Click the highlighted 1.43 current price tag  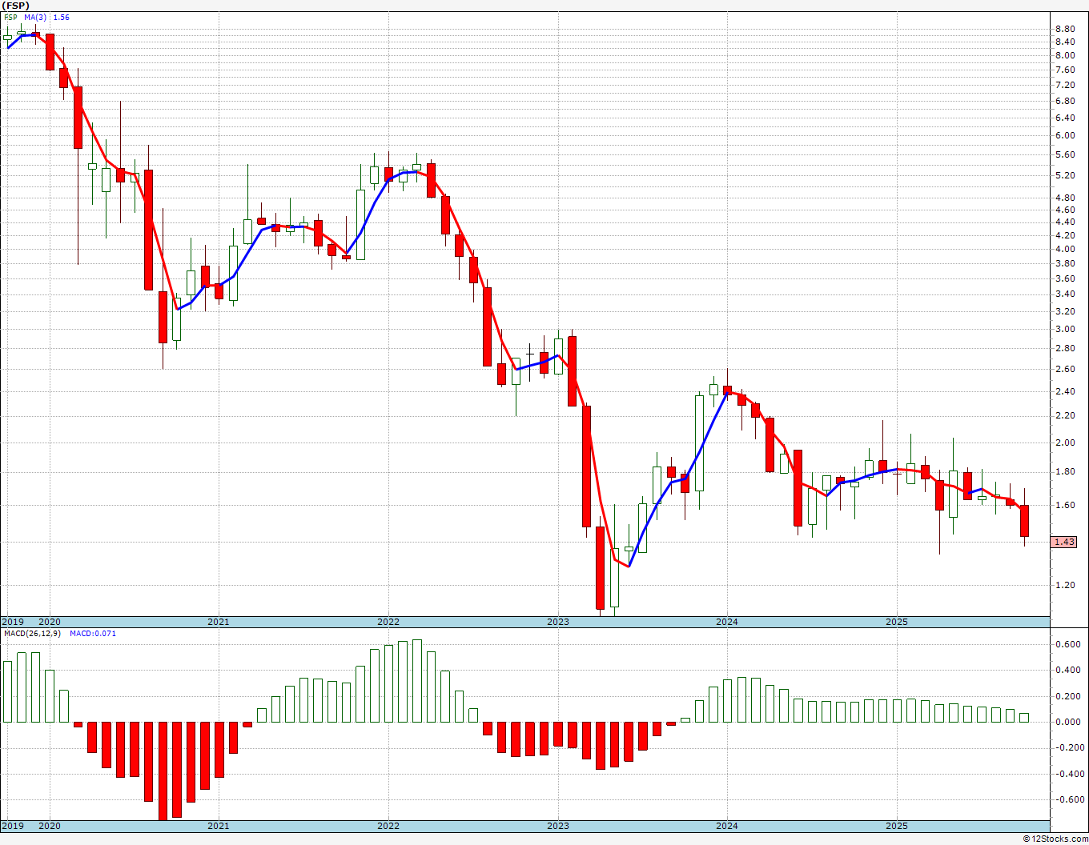[x=1064, y=542]
